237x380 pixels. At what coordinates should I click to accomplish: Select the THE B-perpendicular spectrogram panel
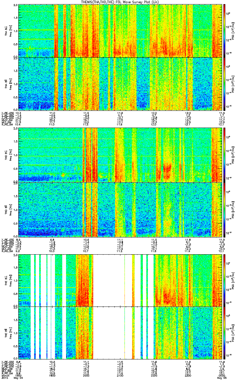click(120, 280)
